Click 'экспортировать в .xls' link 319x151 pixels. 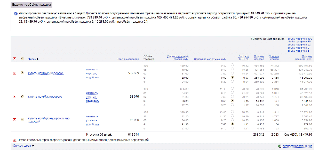(297, 146)
